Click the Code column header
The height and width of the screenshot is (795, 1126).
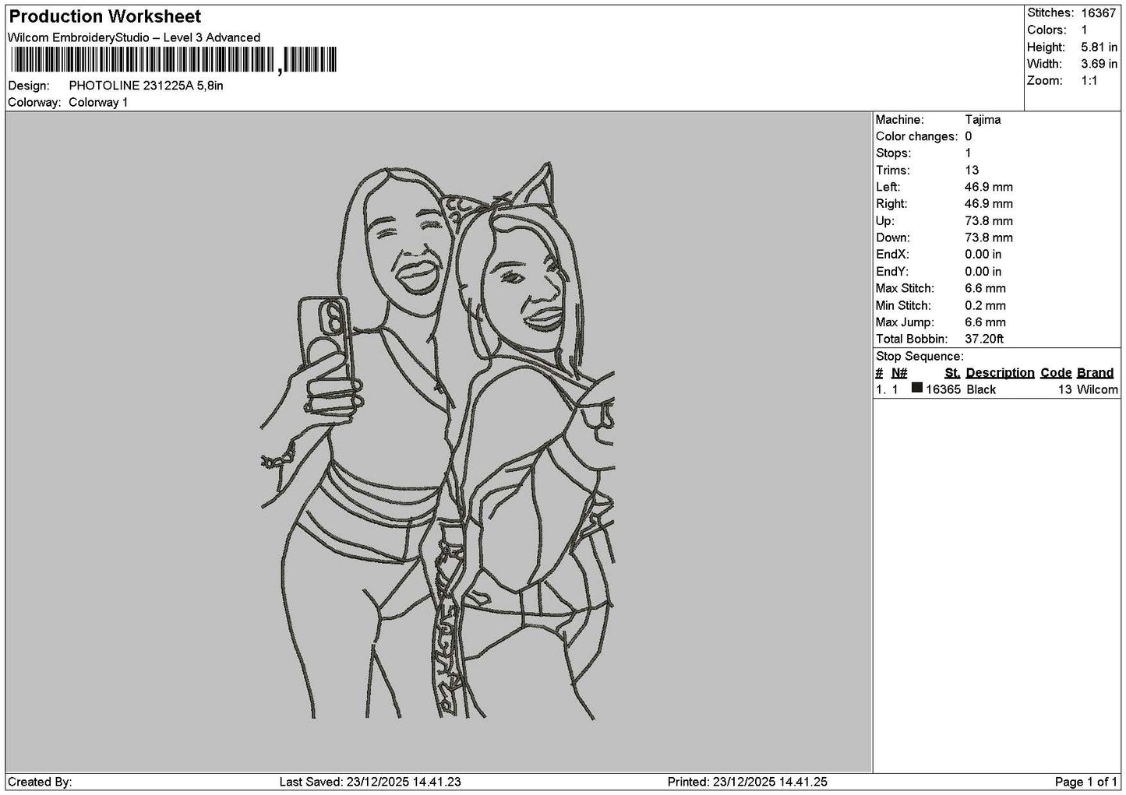click(1056, 373)
